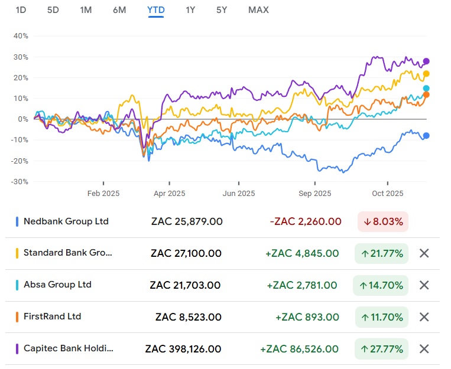Click Absa's cyan endpoint dot on chart
Image resolution: width=451 pixels, height=369 pixels.
pyautogui.click(x=426, y=89)
